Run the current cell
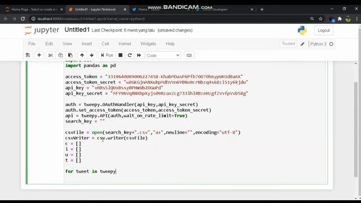The width and height of the screenshot is (361, 203). click(x=107, y=55)
